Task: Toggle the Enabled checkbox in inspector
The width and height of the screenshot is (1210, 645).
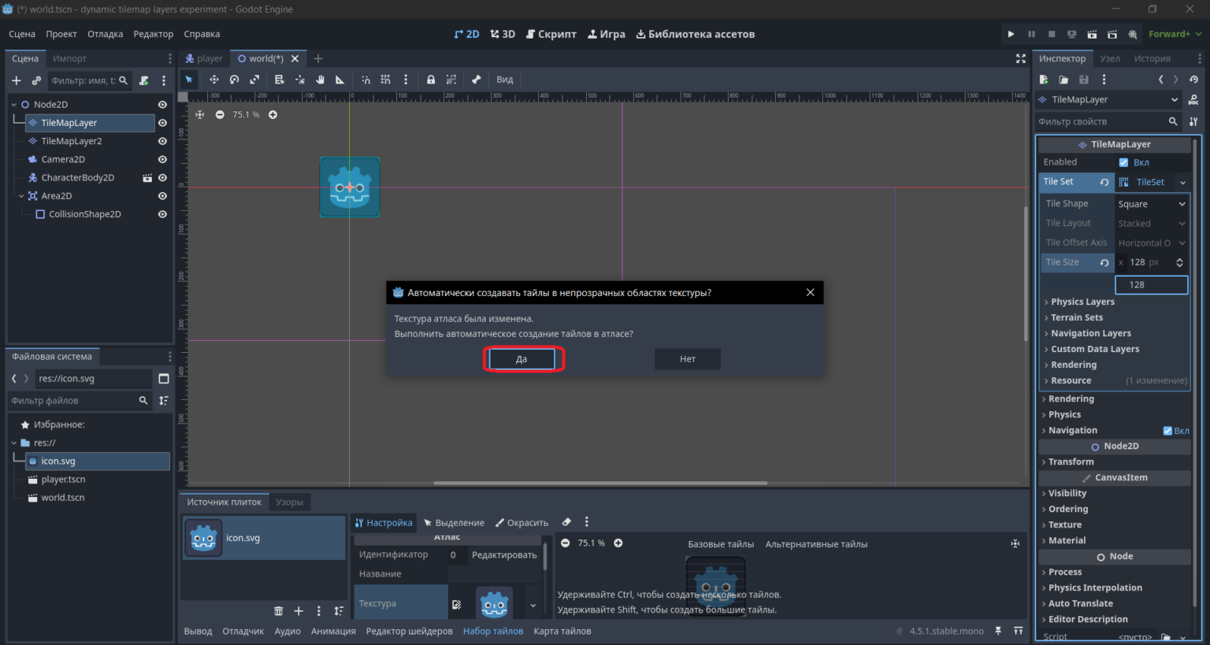Action: click(1123, 162)
